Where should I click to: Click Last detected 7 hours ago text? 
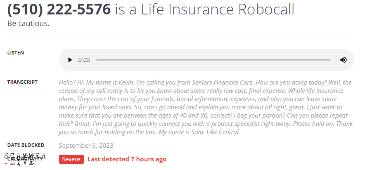(127, 159)
